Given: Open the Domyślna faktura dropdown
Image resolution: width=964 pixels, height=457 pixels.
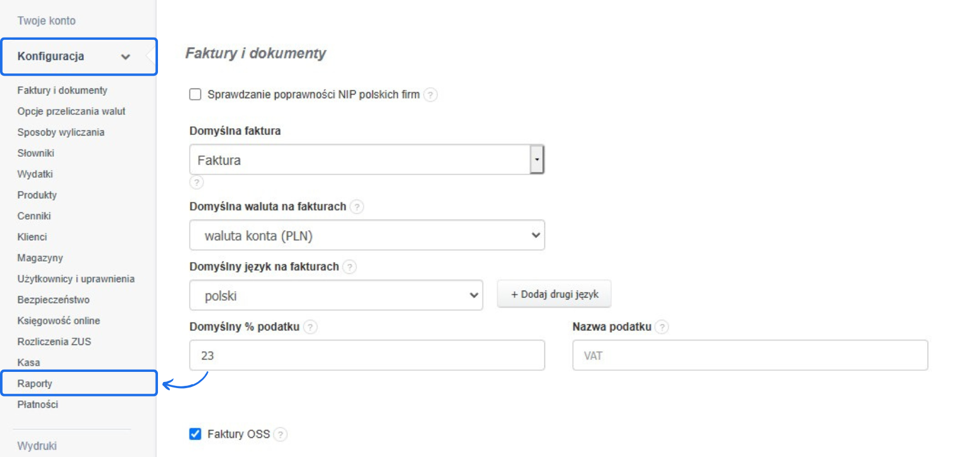Looking at the screenshot, I should point(536,160).
